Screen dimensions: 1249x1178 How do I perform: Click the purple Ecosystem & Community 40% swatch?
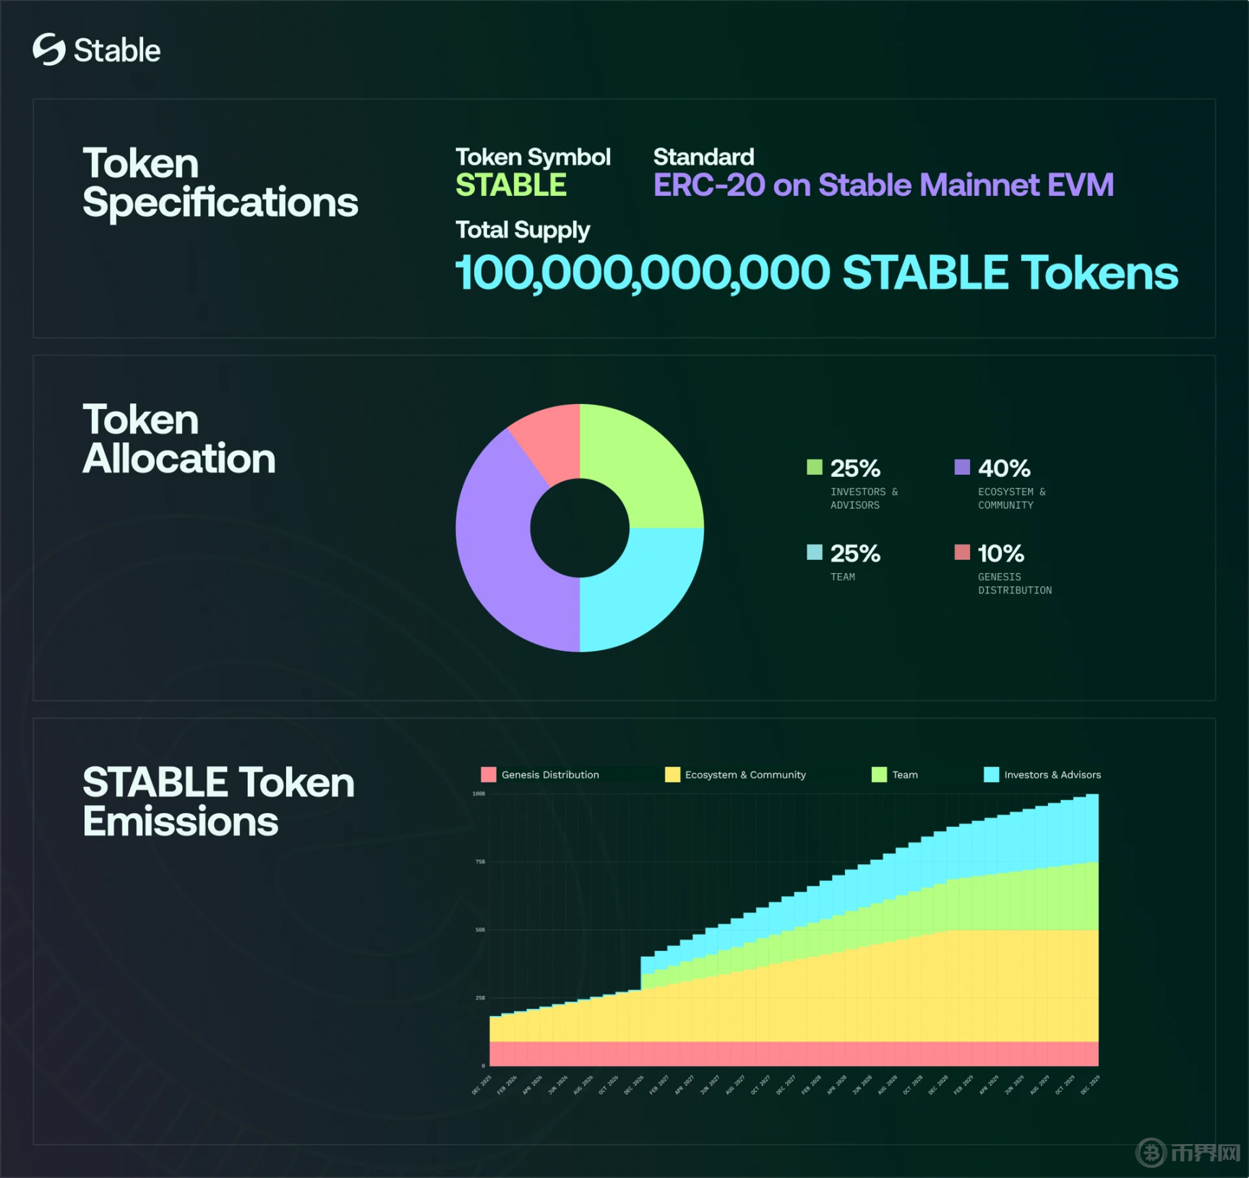click(962, 468)
